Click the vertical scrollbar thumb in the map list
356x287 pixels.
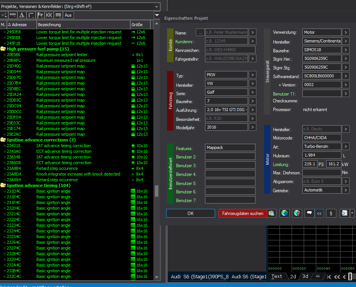[x=156, y=191]
